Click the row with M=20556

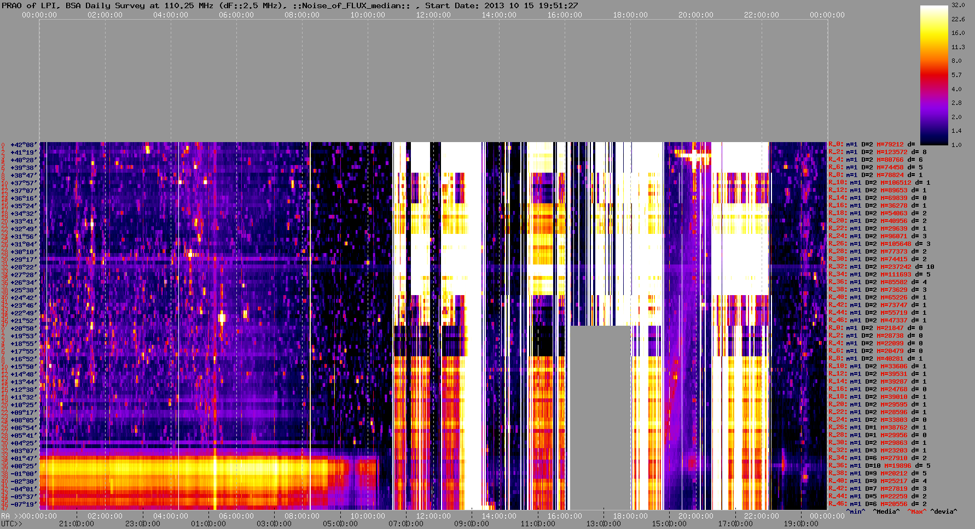[x=878, y=504]
